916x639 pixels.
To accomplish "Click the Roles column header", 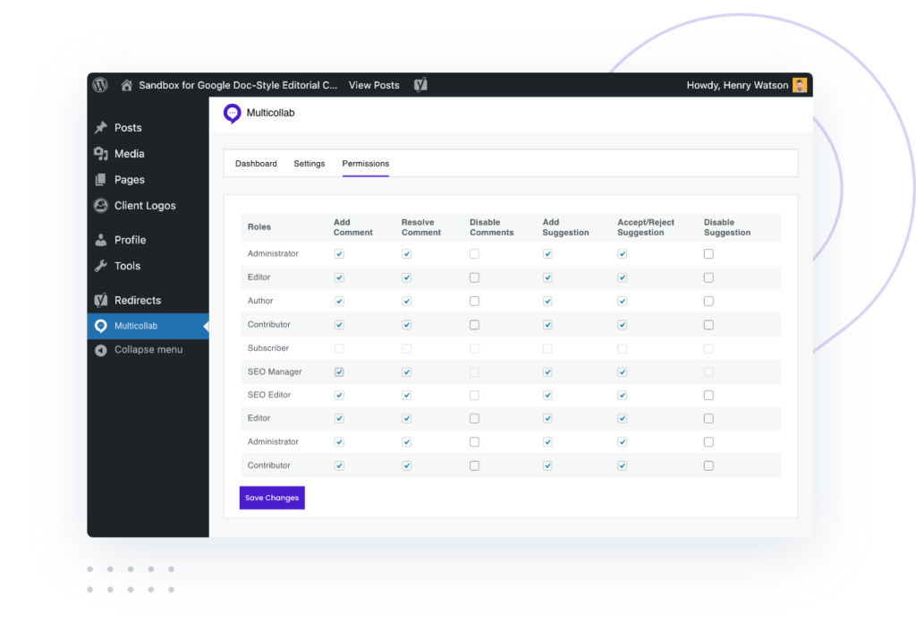I will pos(259,226).
